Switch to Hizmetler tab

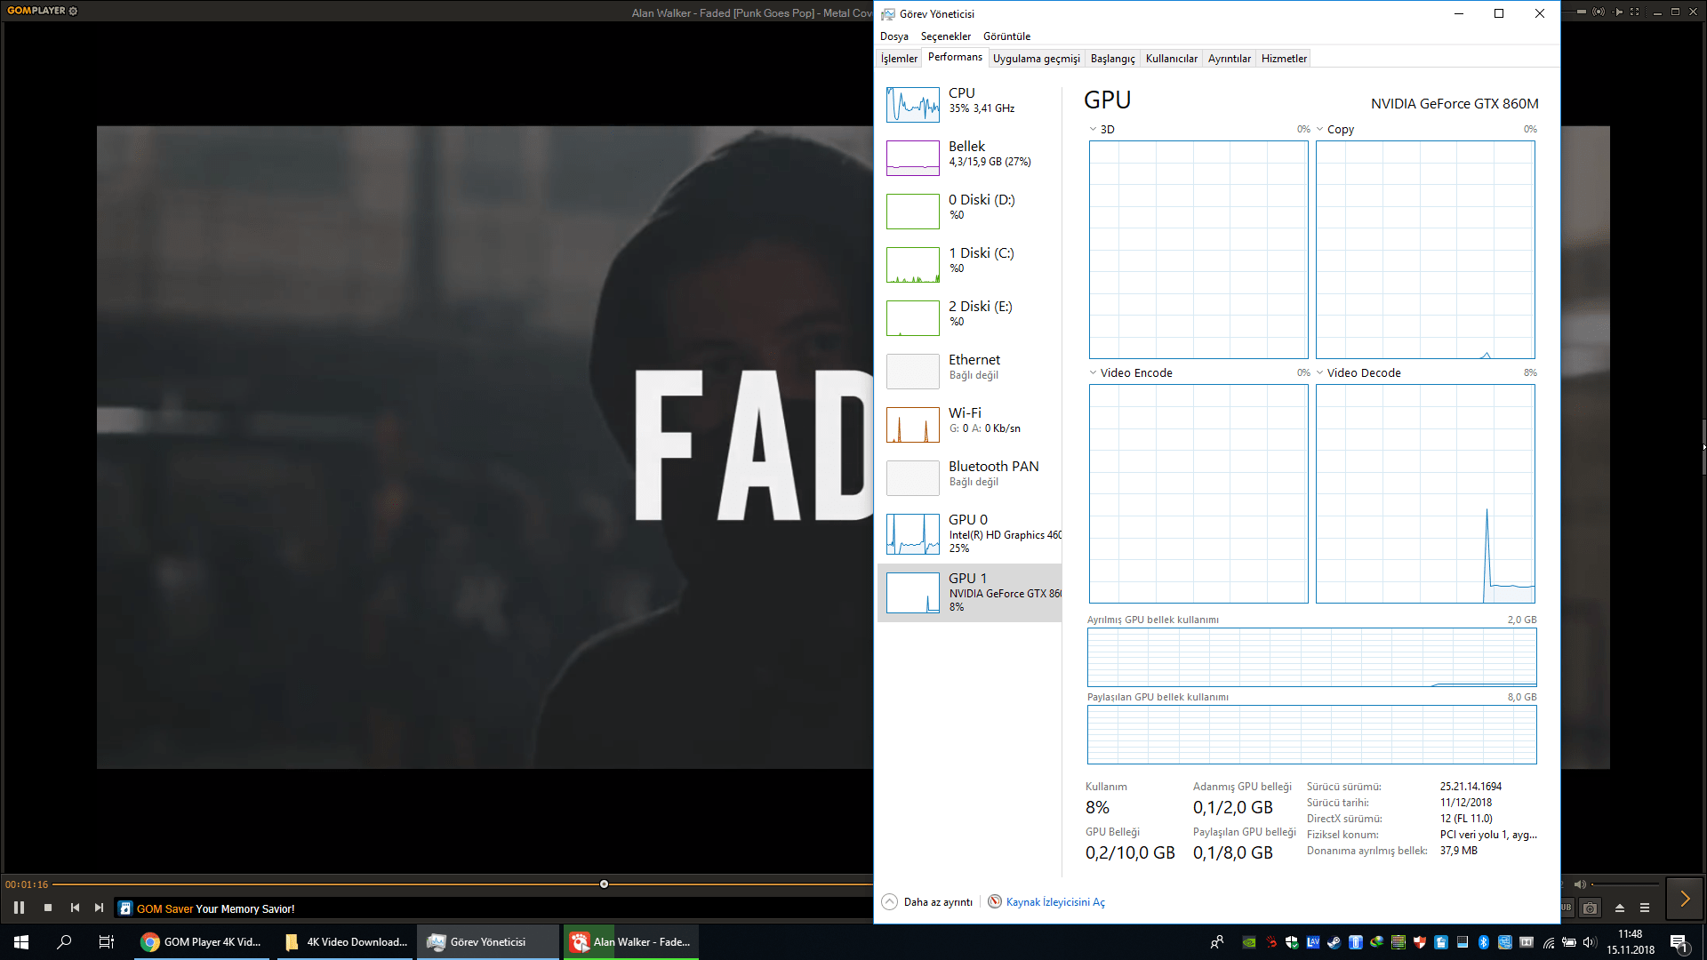coord(1284,59)
